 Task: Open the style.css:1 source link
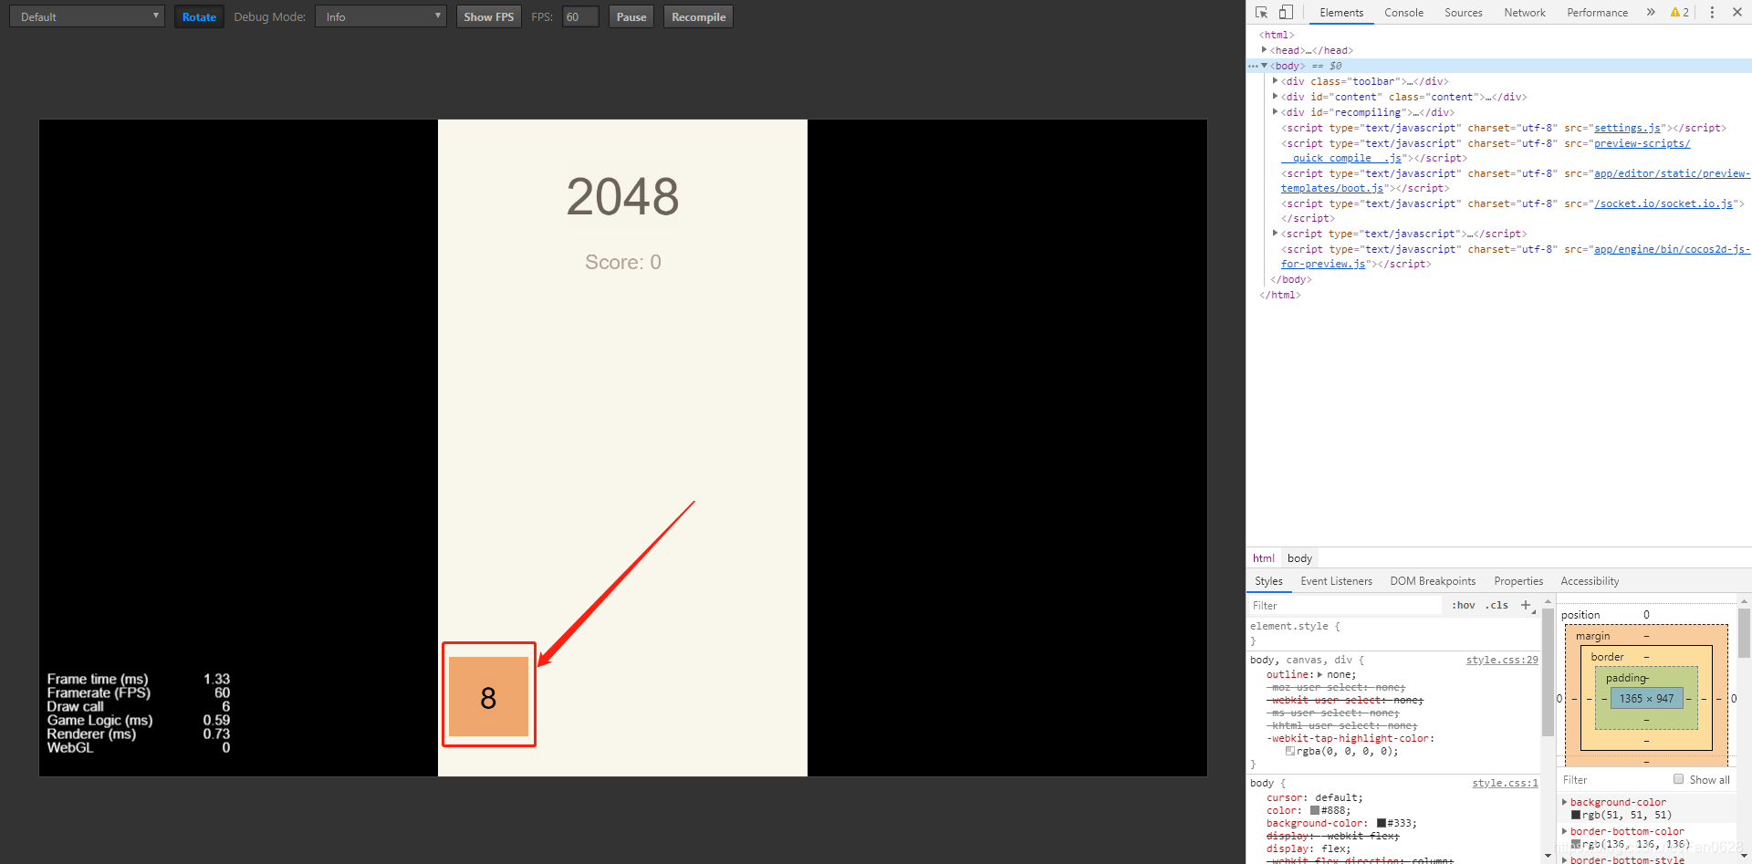(1505, 783)
